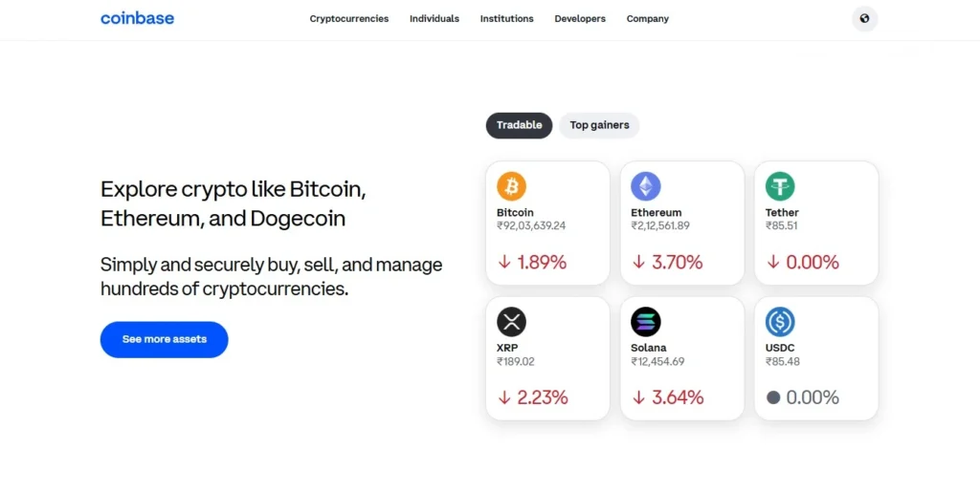Click Solana's 3.64% price change
Screen dimensions: 980x491
pyautogui.click(x=667, y=397)
